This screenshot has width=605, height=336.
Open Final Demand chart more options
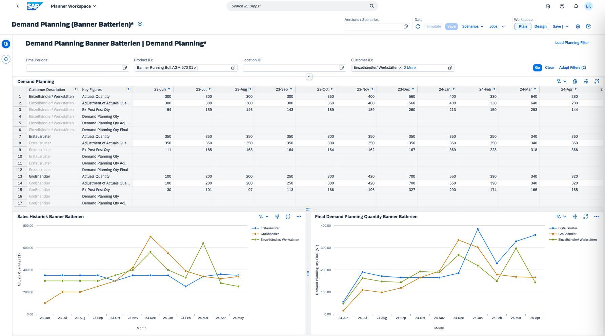pos(596,216)
